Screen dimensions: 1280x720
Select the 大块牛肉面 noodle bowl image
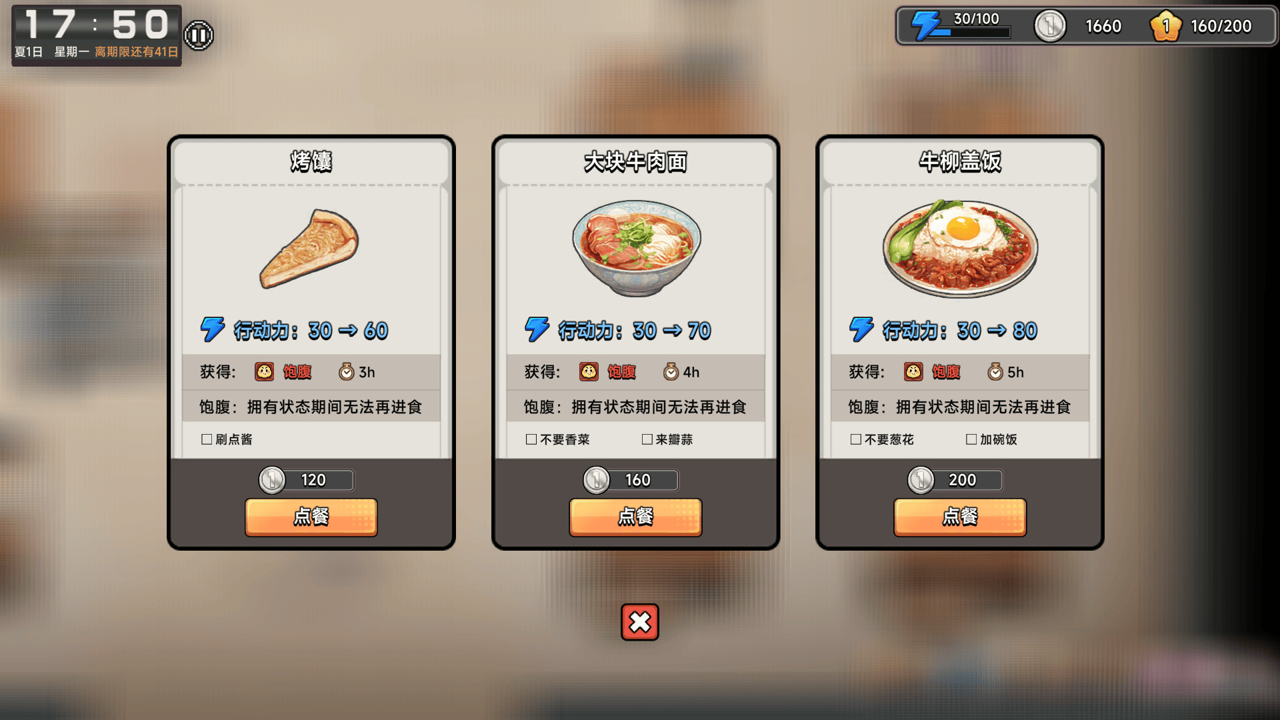(x=637, y=248)
